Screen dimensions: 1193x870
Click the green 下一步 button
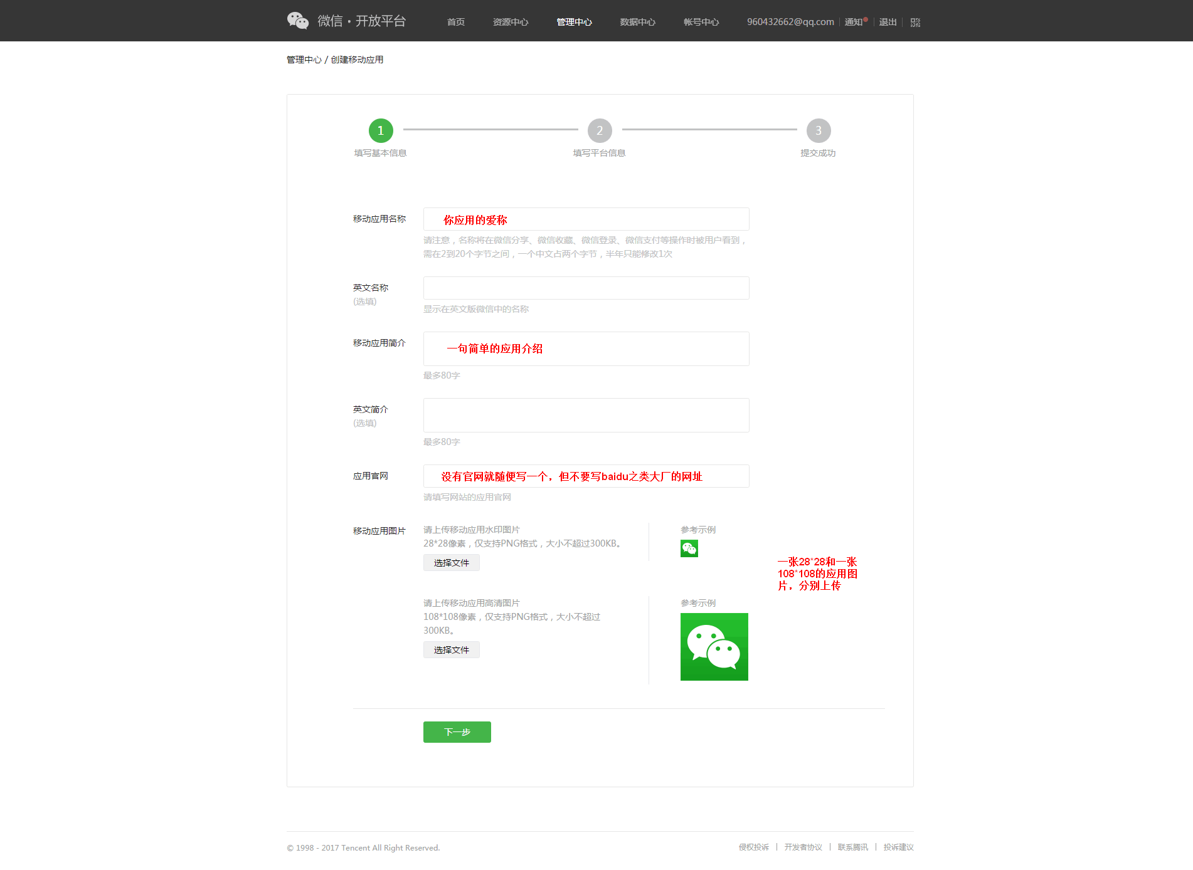pyautogui.click(x=457, y=731)
